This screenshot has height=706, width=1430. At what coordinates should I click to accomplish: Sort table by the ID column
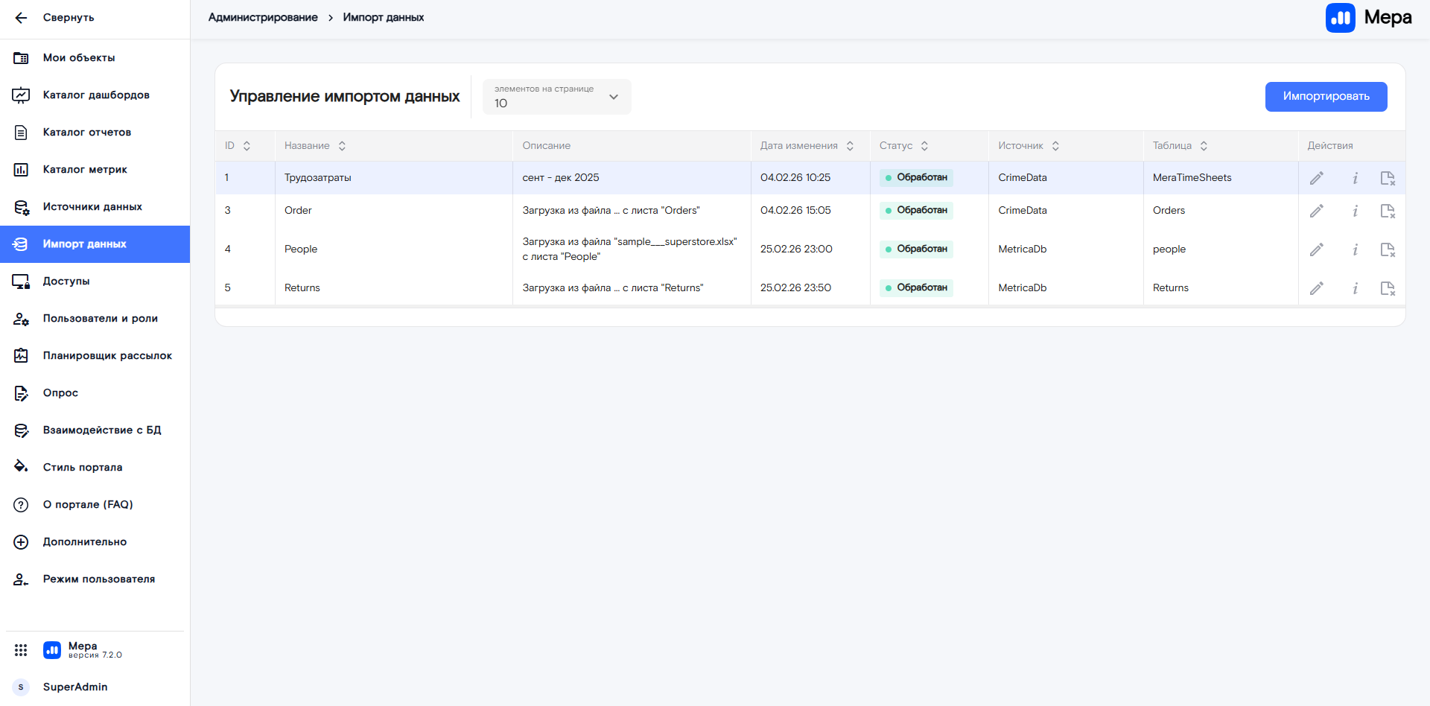247,146
